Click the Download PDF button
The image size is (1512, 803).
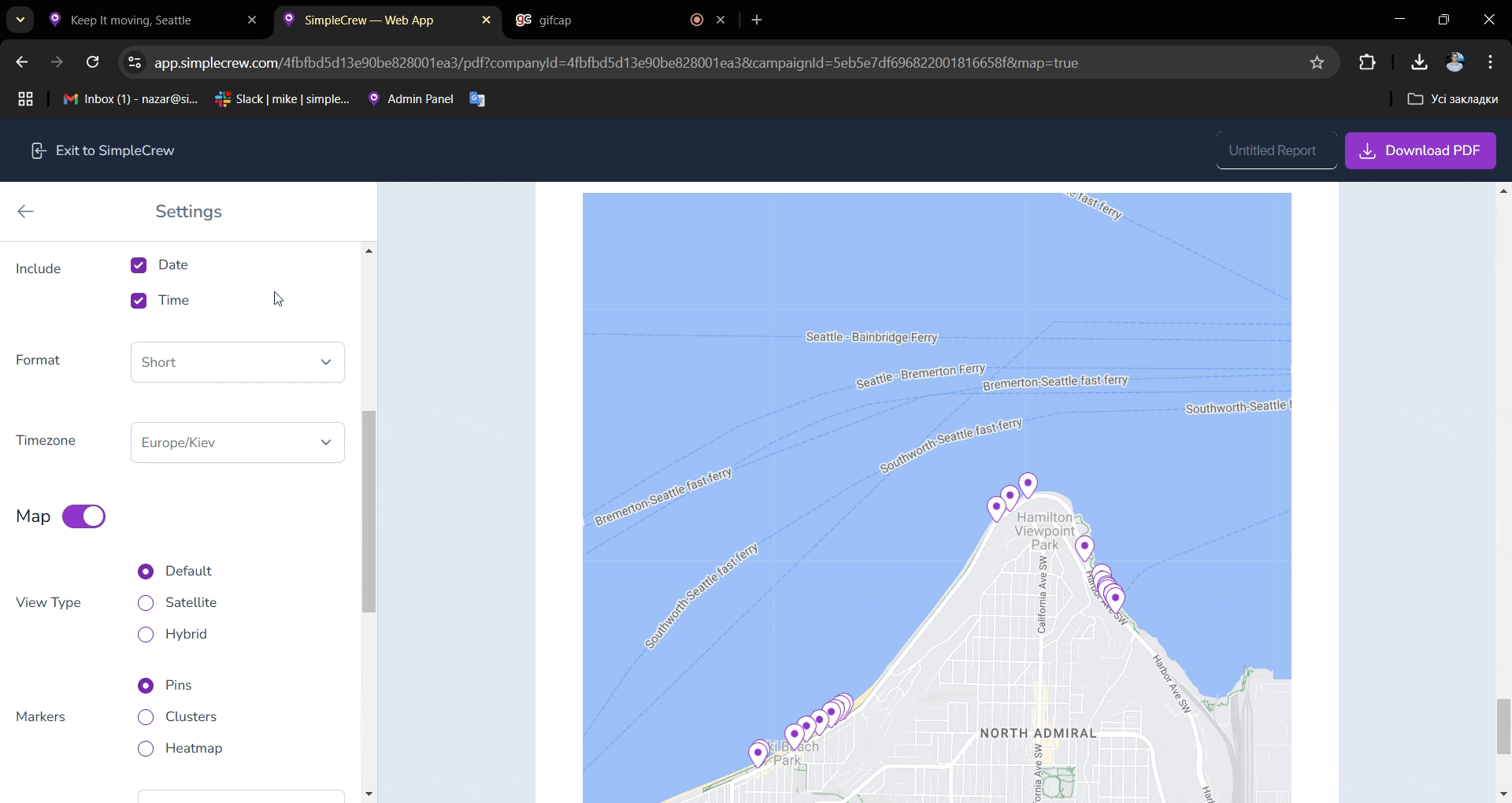pos(1420,150)
